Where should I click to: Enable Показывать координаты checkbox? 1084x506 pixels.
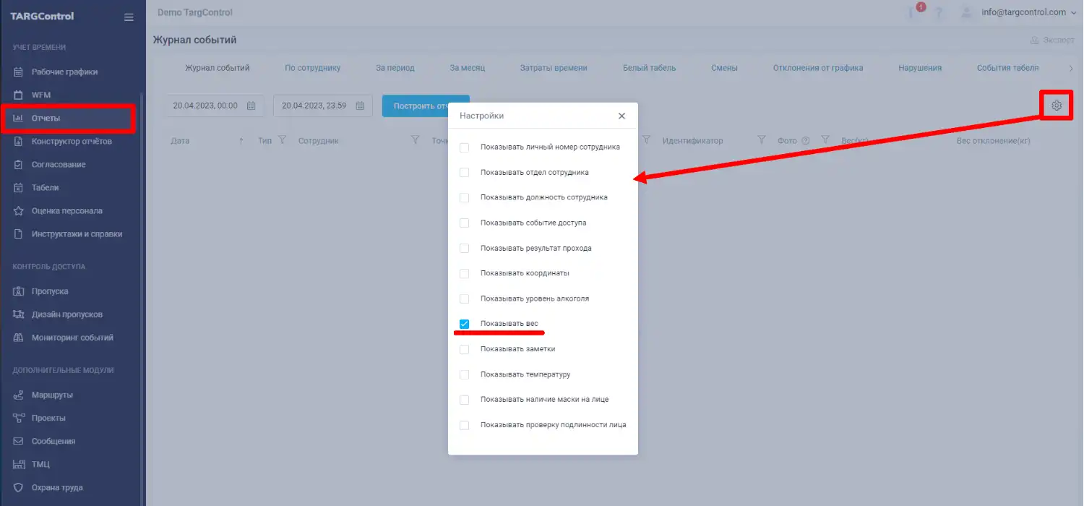point(465,273)
